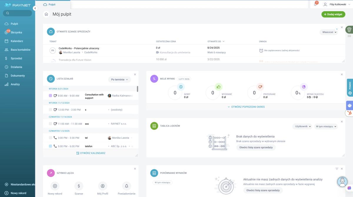The width and height of the screenshot is (353, 197).
Task: Go to Kalendarz in the sidebar
Action: 17,41
